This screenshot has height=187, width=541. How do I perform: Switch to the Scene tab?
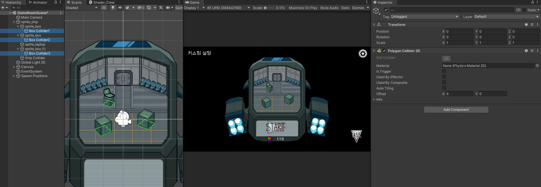(74, 2)
